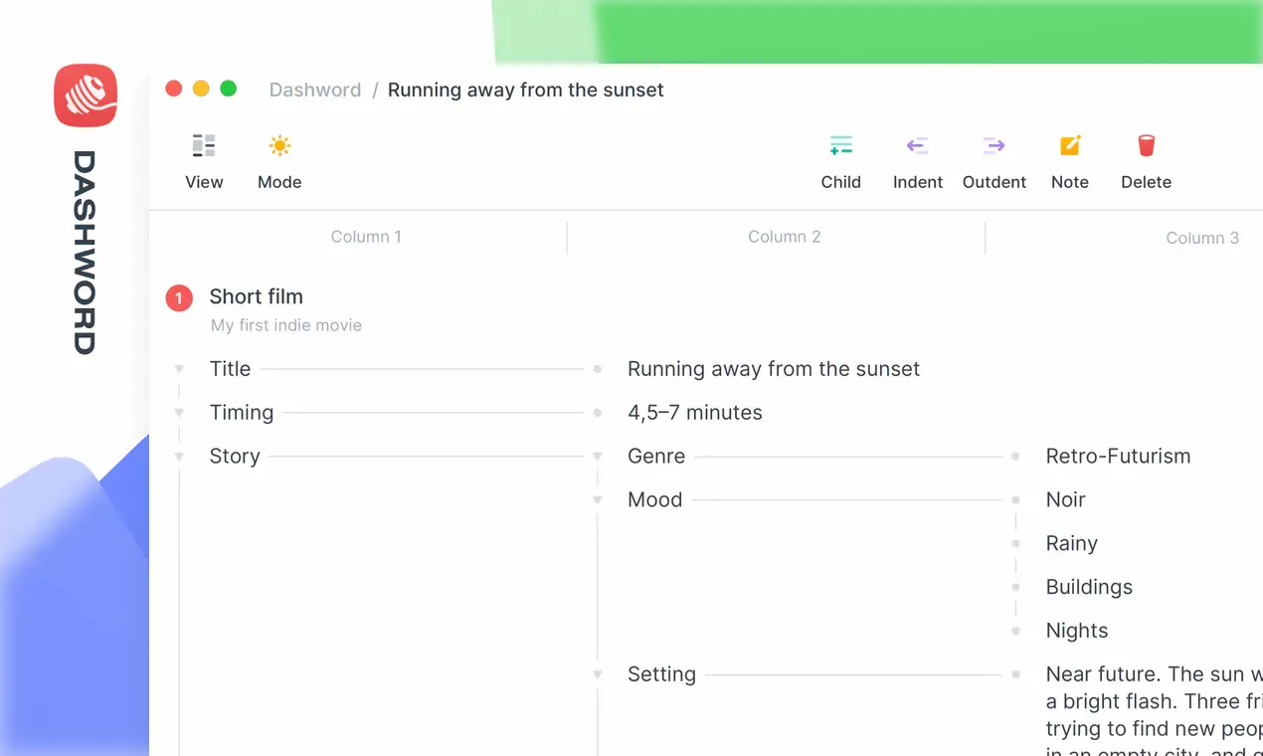This screenshot has width=1263, height=756.
Task: Collapse the Mood branch triangle
Action: (x=598, y=500)
